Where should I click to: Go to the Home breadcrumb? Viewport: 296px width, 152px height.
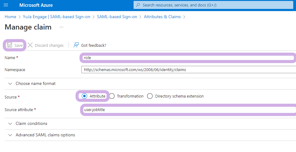[x=10, y=17]
